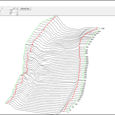Select the profile label 200
Image resolution: width=115 pixels, height=115 pixels.
(x=81, y=96)
